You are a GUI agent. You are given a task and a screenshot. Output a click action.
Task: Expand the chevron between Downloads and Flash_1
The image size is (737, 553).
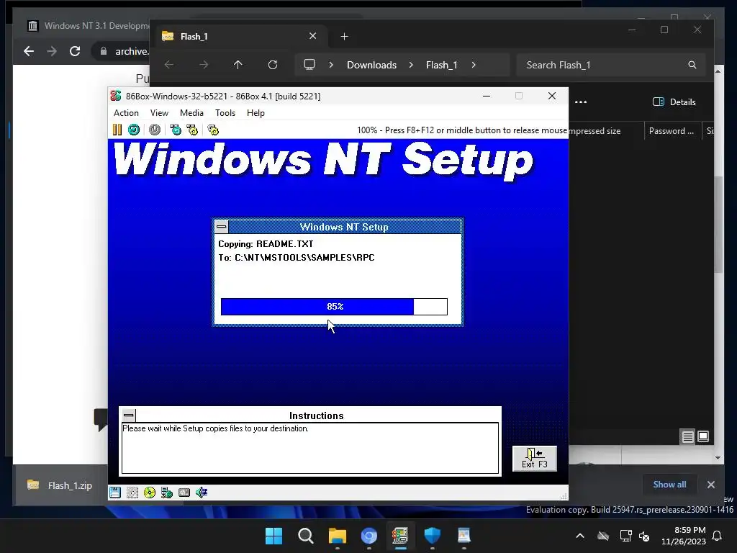411,65
